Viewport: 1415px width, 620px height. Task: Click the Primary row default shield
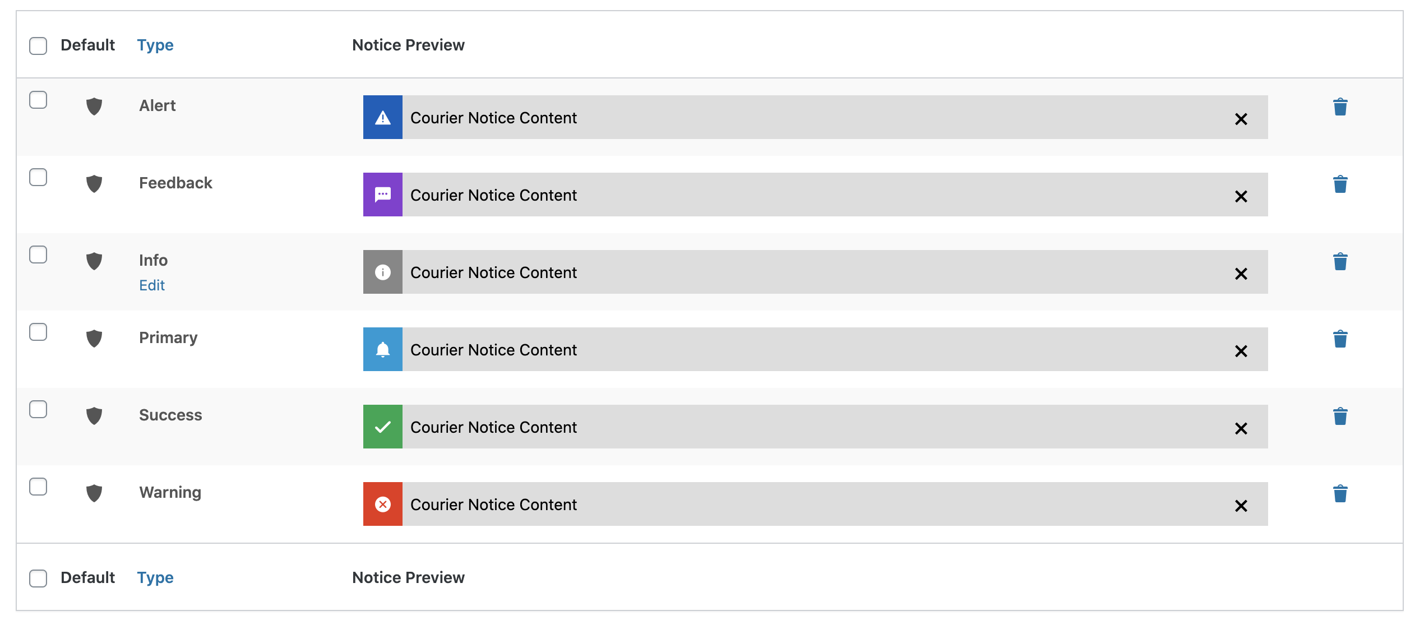pyautogui.click(x=94, y=338)
